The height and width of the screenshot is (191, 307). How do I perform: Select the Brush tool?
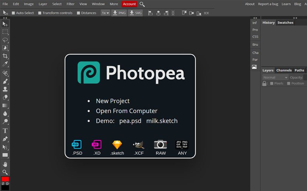tap(5, 81)
